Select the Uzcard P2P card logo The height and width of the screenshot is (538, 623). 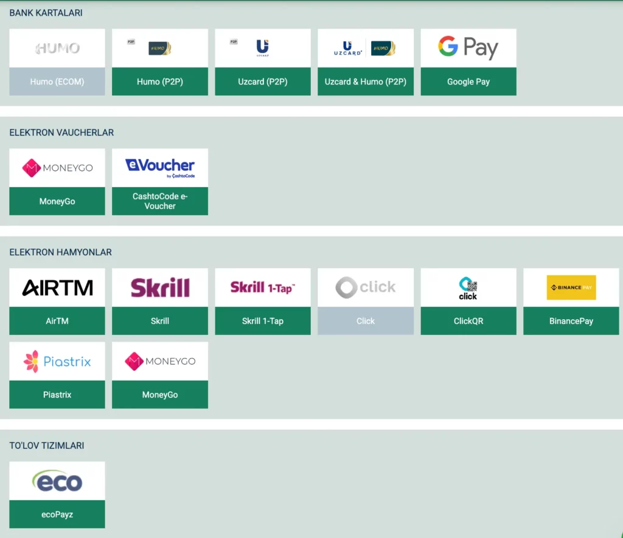(x=262, y=48)
